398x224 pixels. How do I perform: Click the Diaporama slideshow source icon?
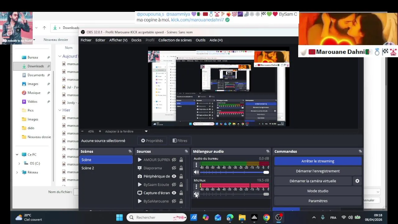coord(140,168)
